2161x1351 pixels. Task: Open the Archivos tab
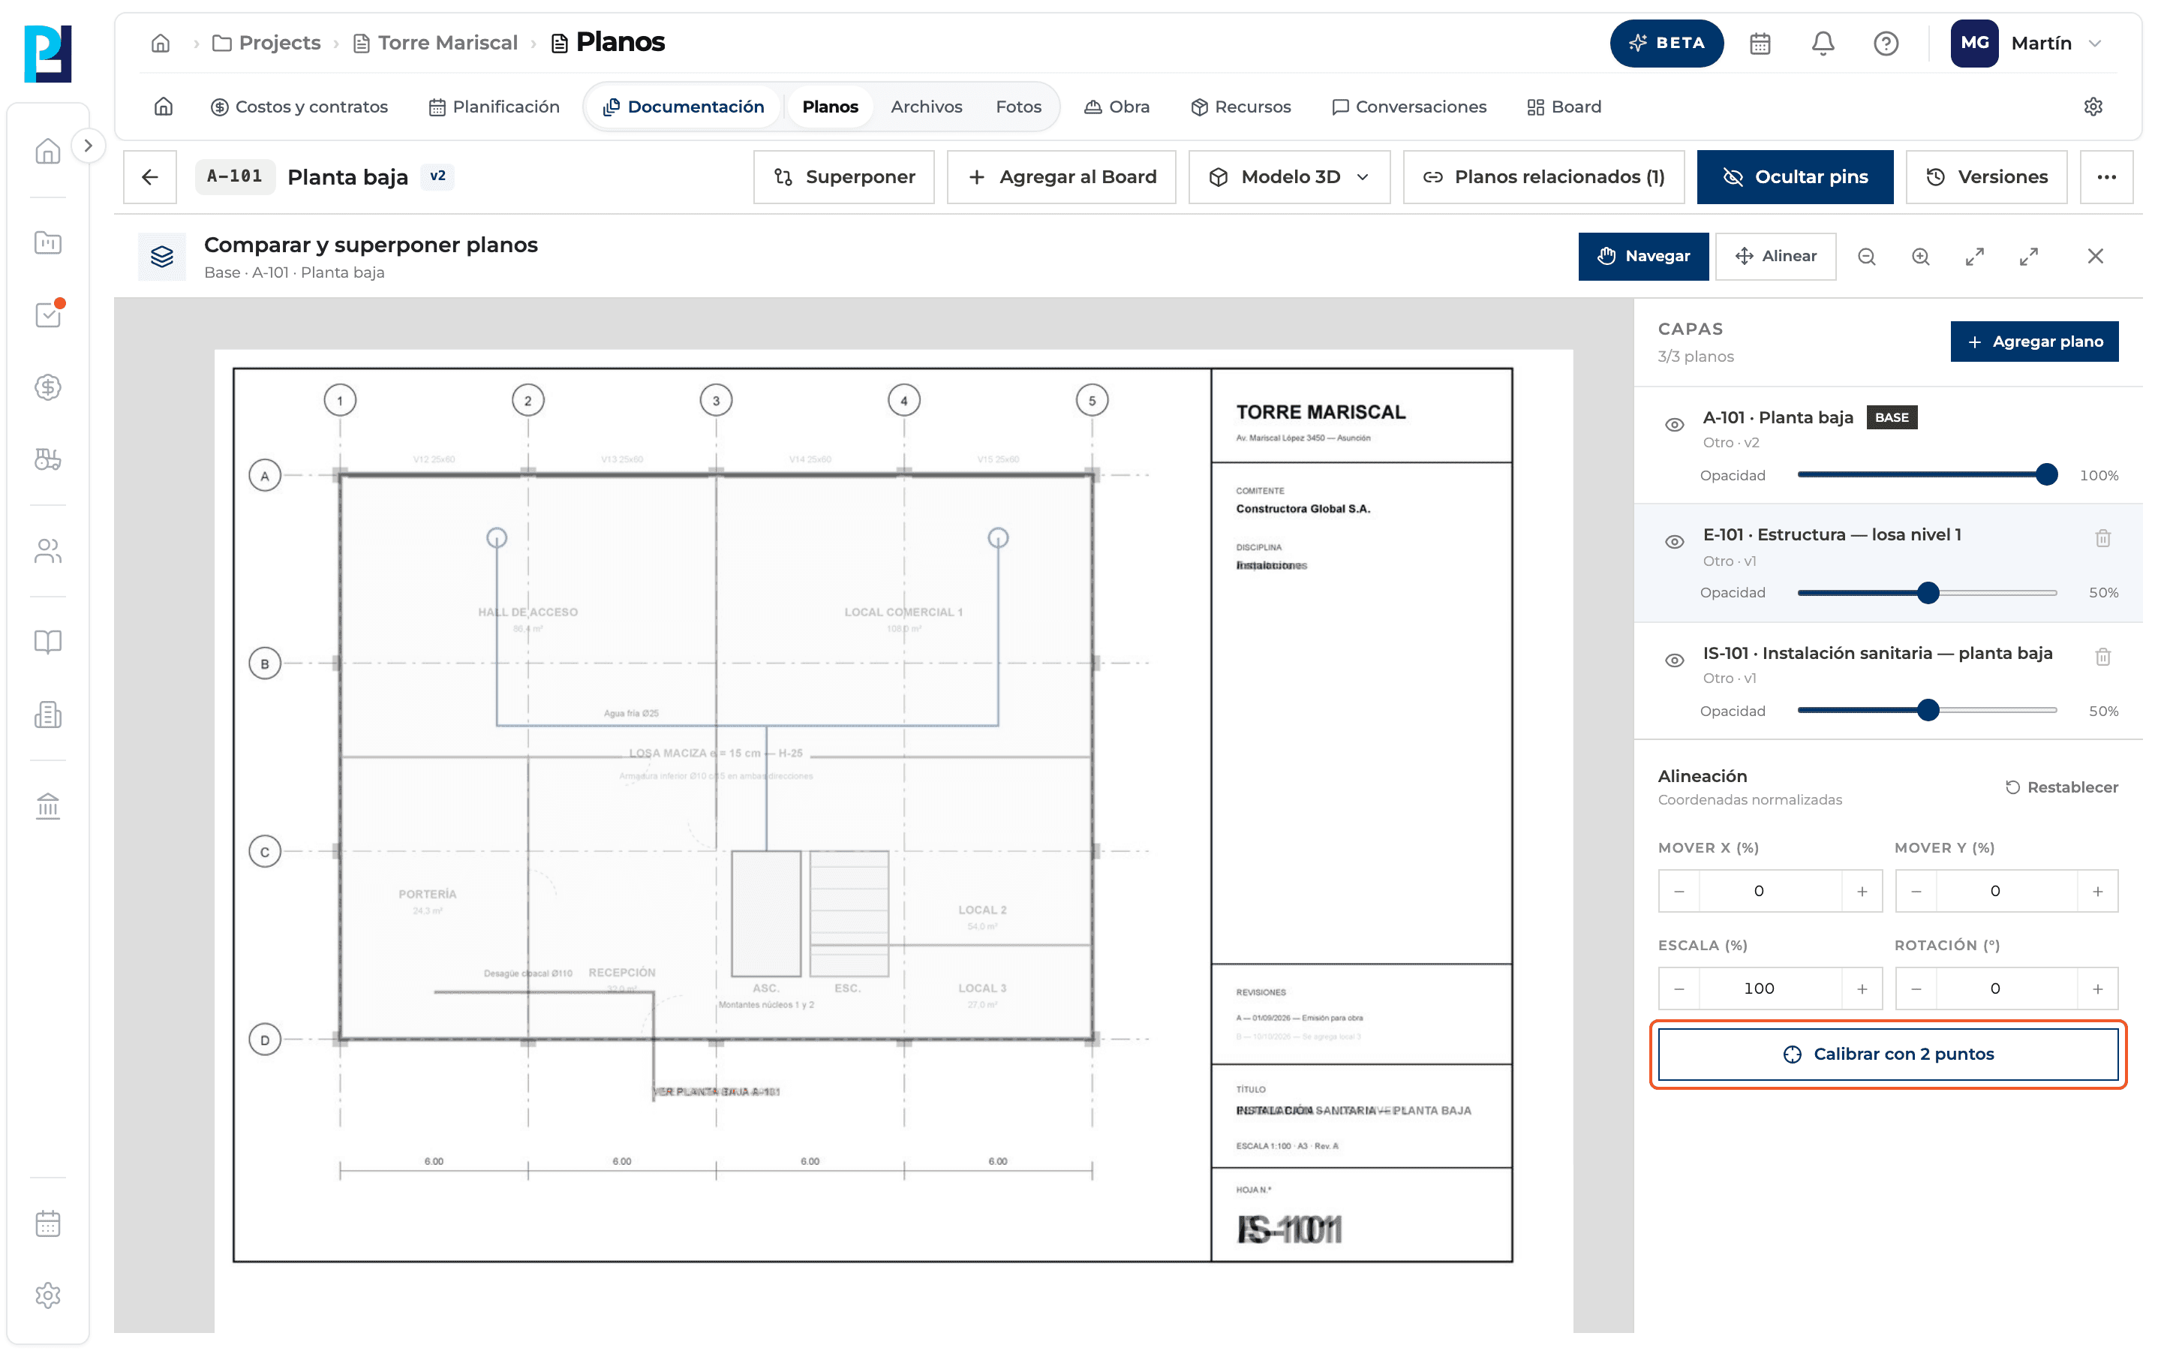pyautogui.click(x=926, y=107)
